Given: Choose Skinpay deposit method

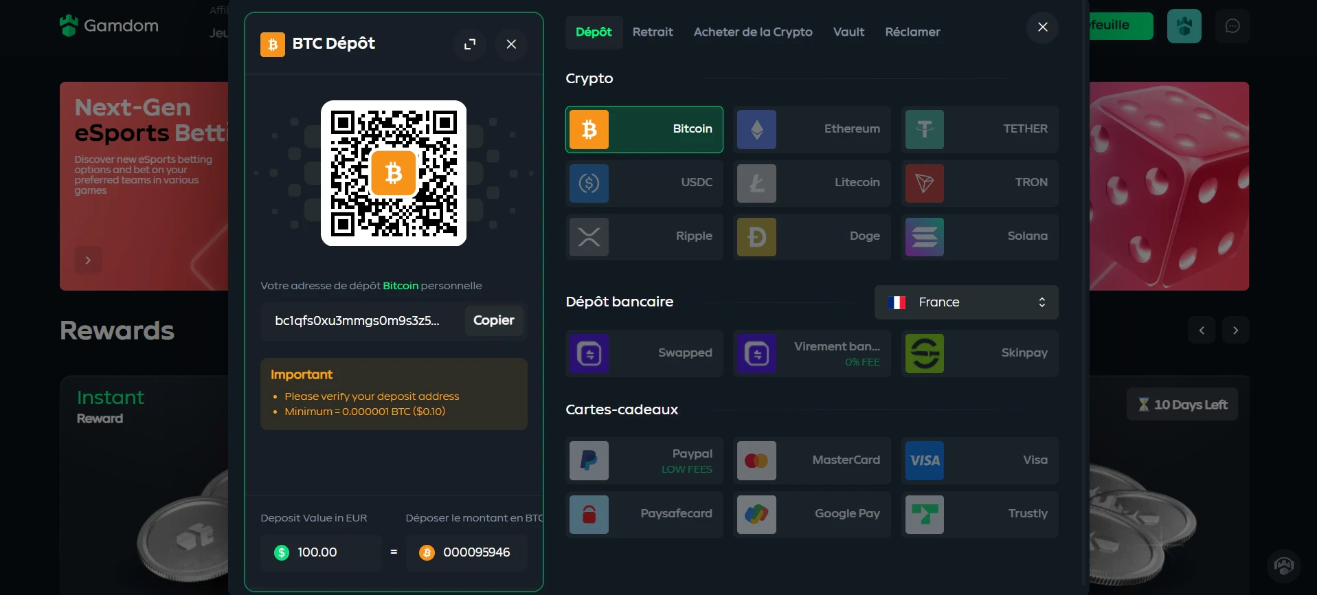Looking at the screenshot, I should point(980,353).
